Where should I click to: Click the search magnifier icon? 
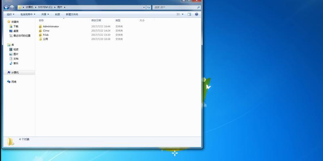198,7
